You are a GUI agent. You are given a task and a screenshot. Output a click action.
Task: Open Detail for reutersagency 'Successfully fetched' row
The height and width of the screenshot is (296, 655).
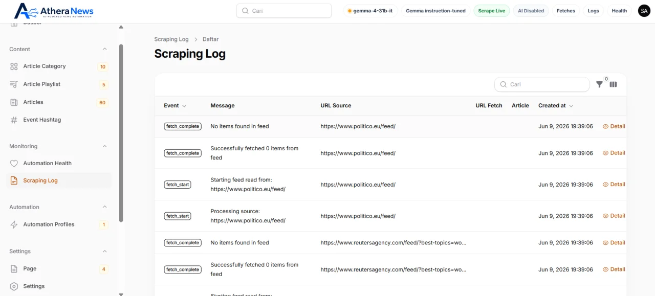click(614, 269)
